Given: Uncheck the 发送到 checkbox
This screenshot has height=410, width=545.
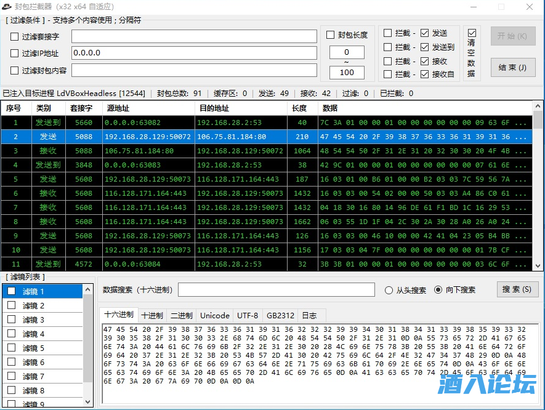Looking at the screenshot, I should click(425, 47).
